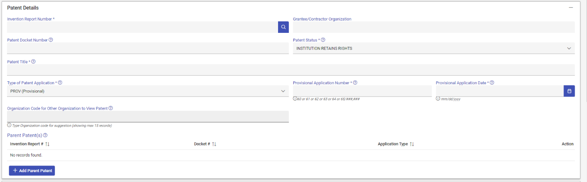Click the Add Parent Patent button

pyautogui.click(x=32, y=170)
